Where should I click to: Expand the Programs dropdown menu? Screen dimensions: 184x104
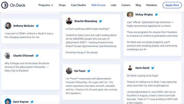46,5
